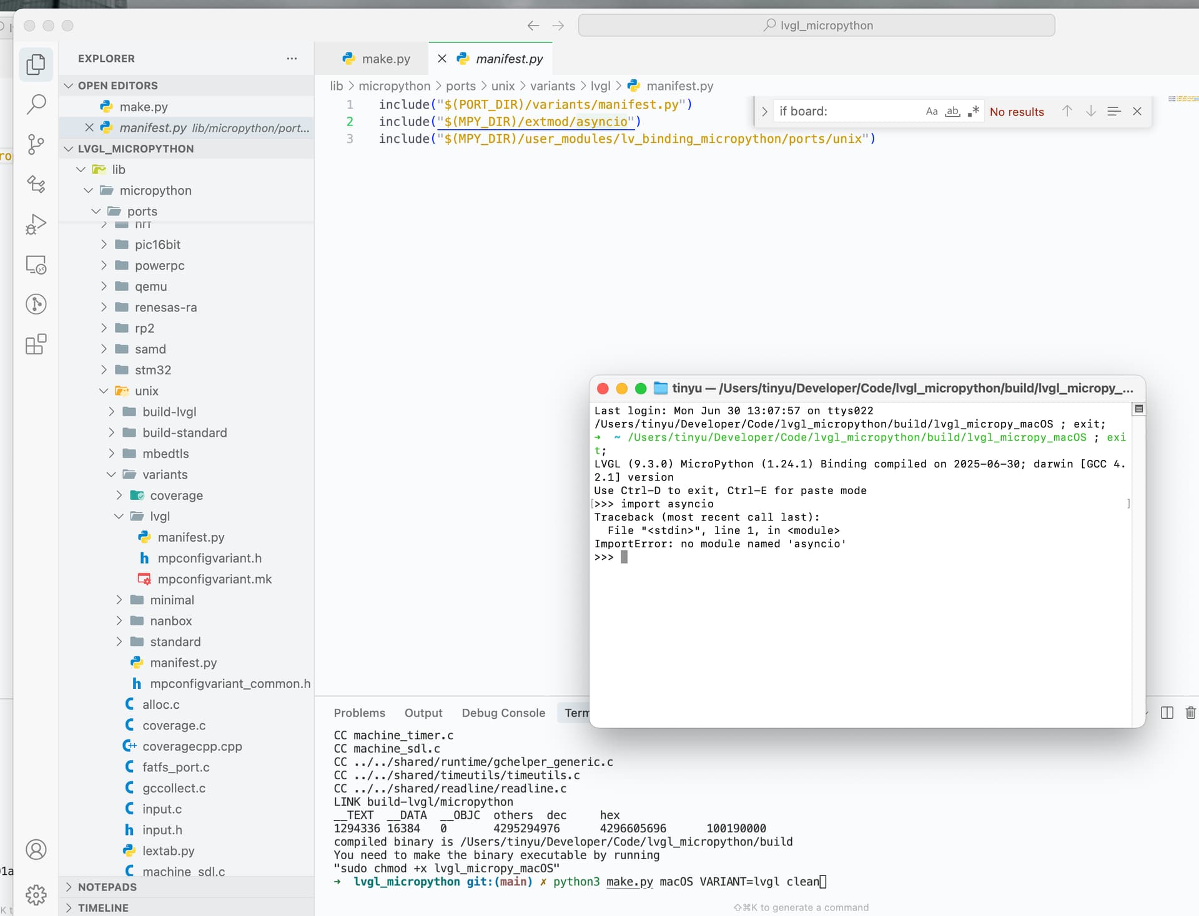The image size is (1199, 916).
Task: Open the Search view in activity bar
Action: (36, 104)
